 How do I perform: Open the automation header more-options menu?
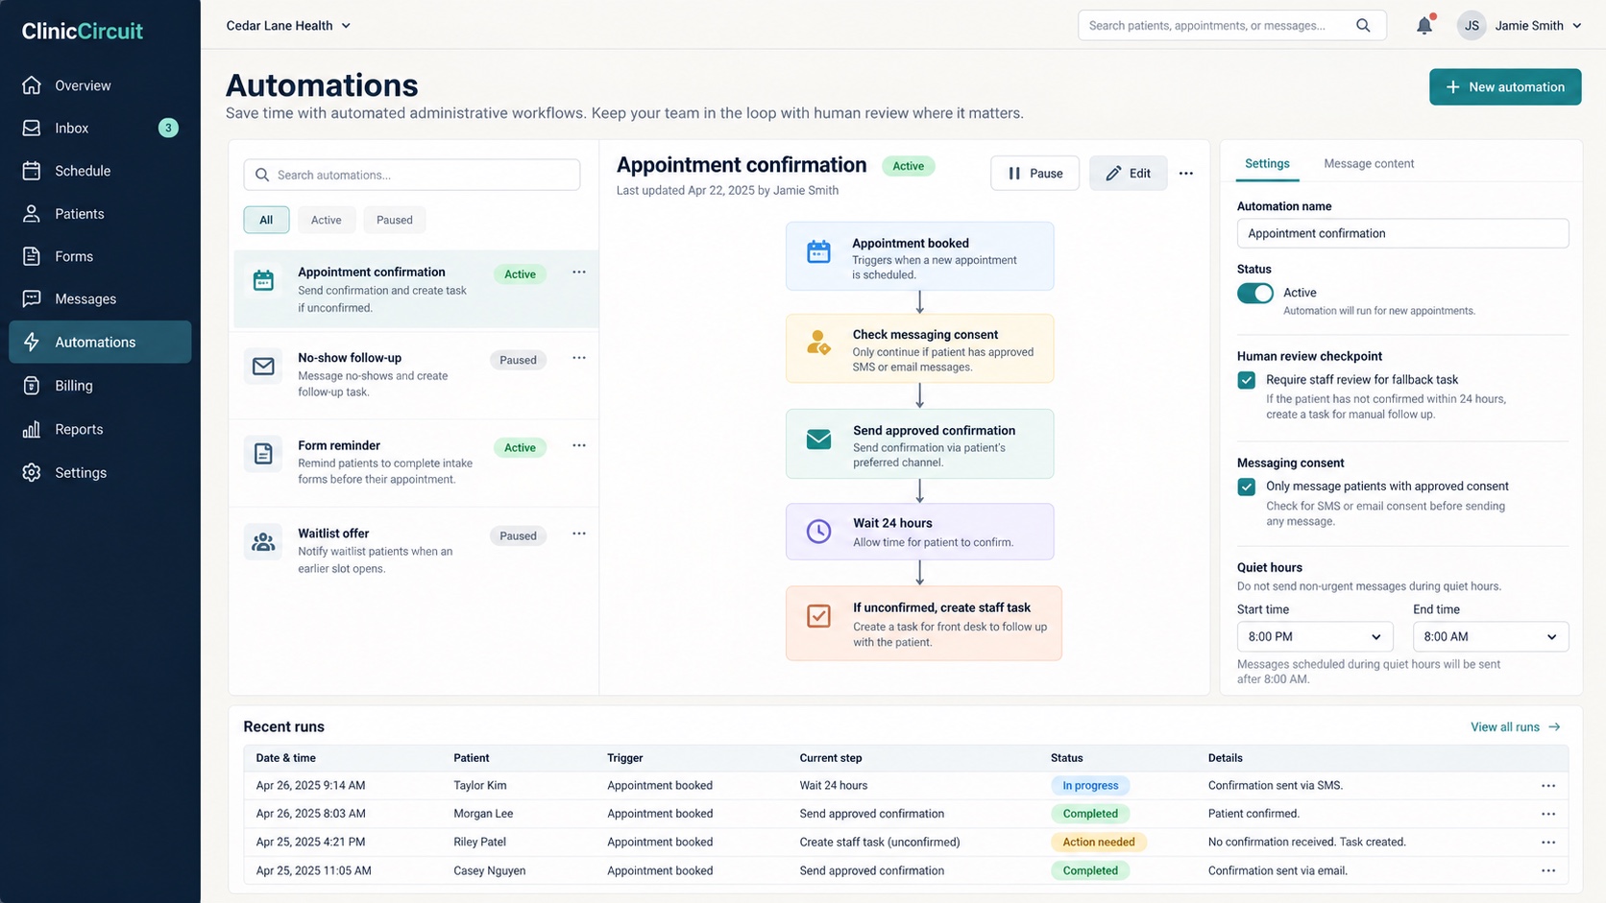click(1186, 174)
